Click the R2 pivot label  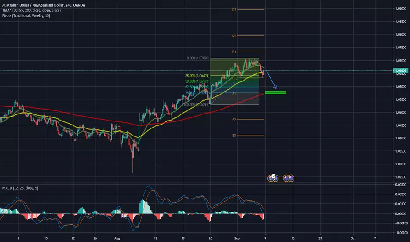(x=234, y=36)
